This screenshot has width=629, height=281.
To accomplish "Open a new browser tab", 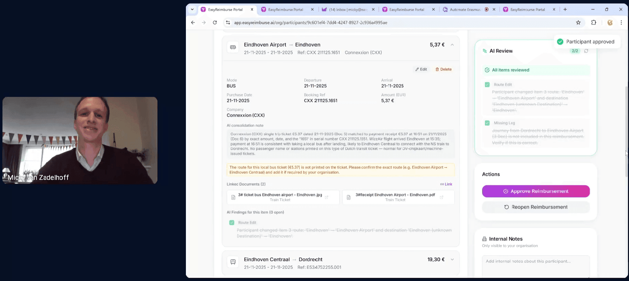I will pyautogui.click(x=565, y=9).
